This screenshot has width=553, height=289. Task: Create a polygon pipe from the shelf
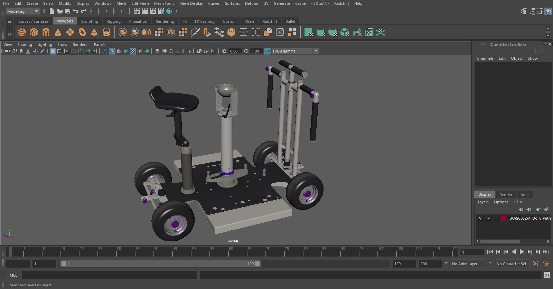pos(106,32)
